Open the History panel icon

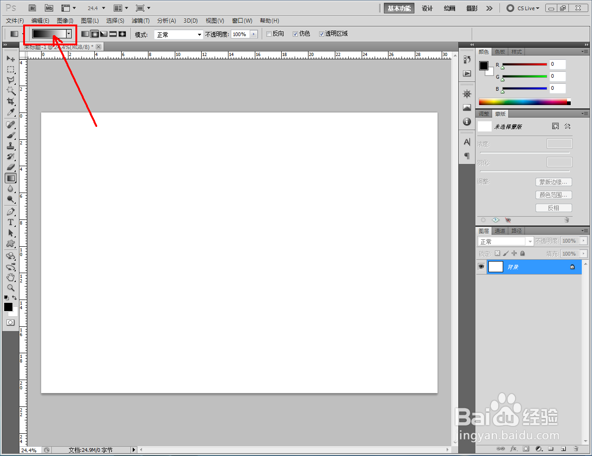click(x=467, y=59)
